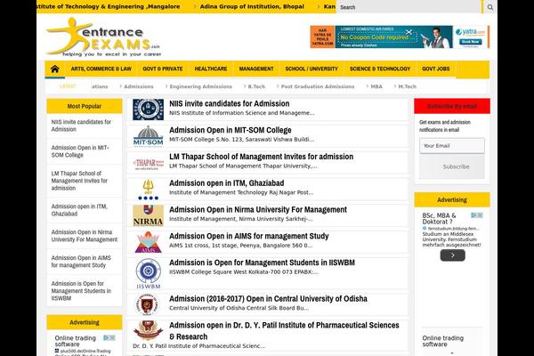Image resolution: width=534 pixels, height=356 pixels.
Task: Open the Entrance Exams site logo
Action: click(103, 37)
